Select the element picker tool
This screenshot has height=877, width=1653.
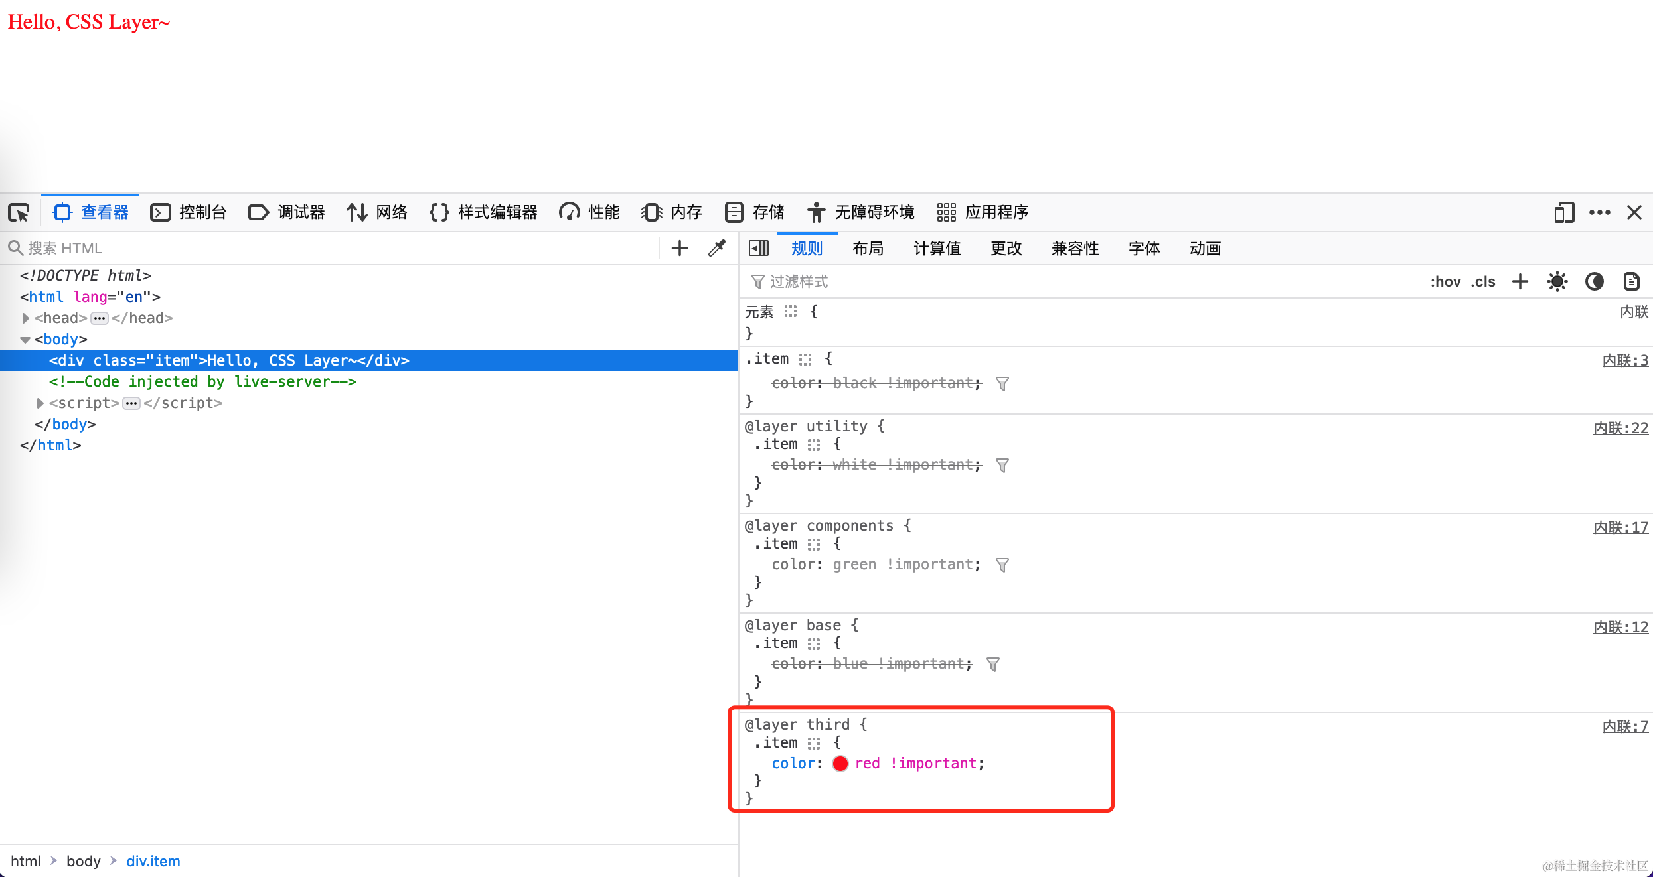(x=18, y=212)
